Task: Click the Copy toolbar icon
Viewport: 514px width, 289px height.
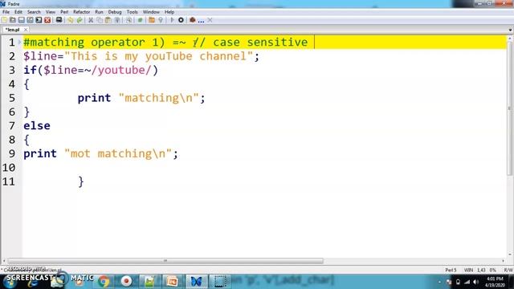Action: [x=100, y=20]
